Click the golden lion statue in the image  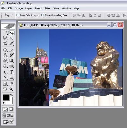(106, 65)
